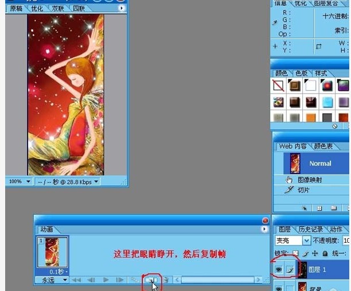Open the document view tabs flyout arrow
This screenshot has height=291, width=351.
(x=122, y=8)
